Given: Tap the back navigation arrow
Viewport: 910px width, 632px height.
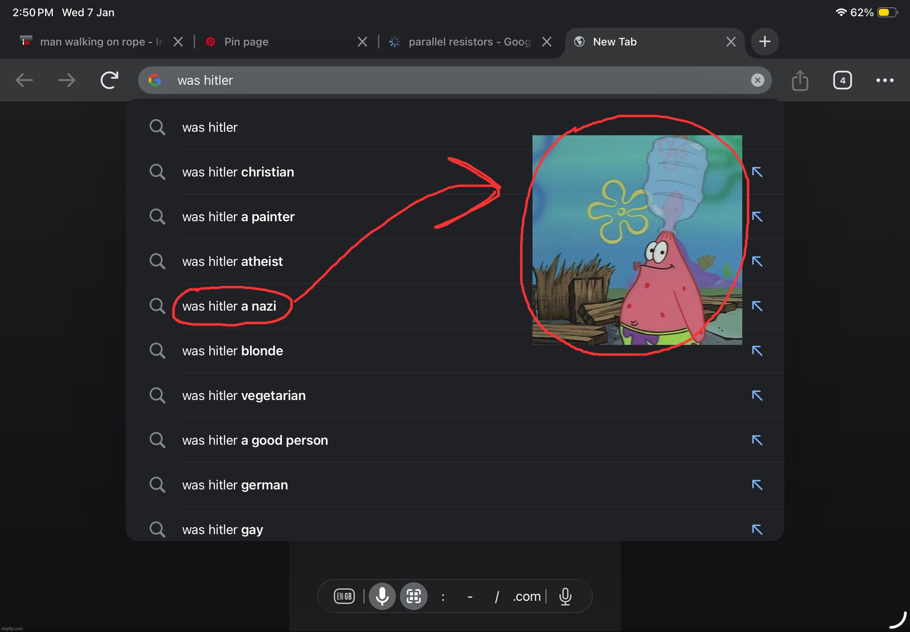Looking at the screenshot, I should [24, 81].
